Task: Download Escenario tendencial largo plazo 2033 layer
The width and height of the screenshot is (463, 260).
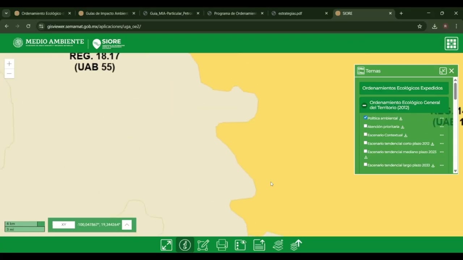Action: click(x=433, y=165)
